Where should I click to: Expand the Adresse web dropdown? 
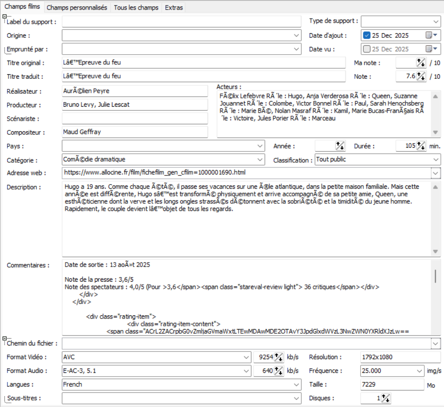435,173
